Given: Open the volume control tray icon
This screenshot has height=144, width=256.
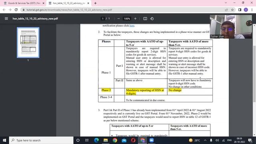Looking at the screenshot, I should point(217,140).
